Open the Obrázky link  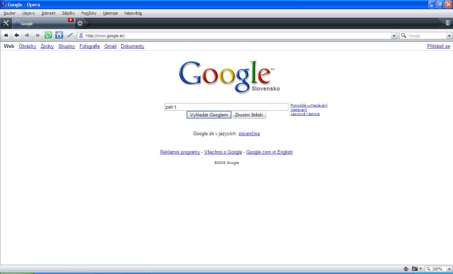click(x=27, y=46)
